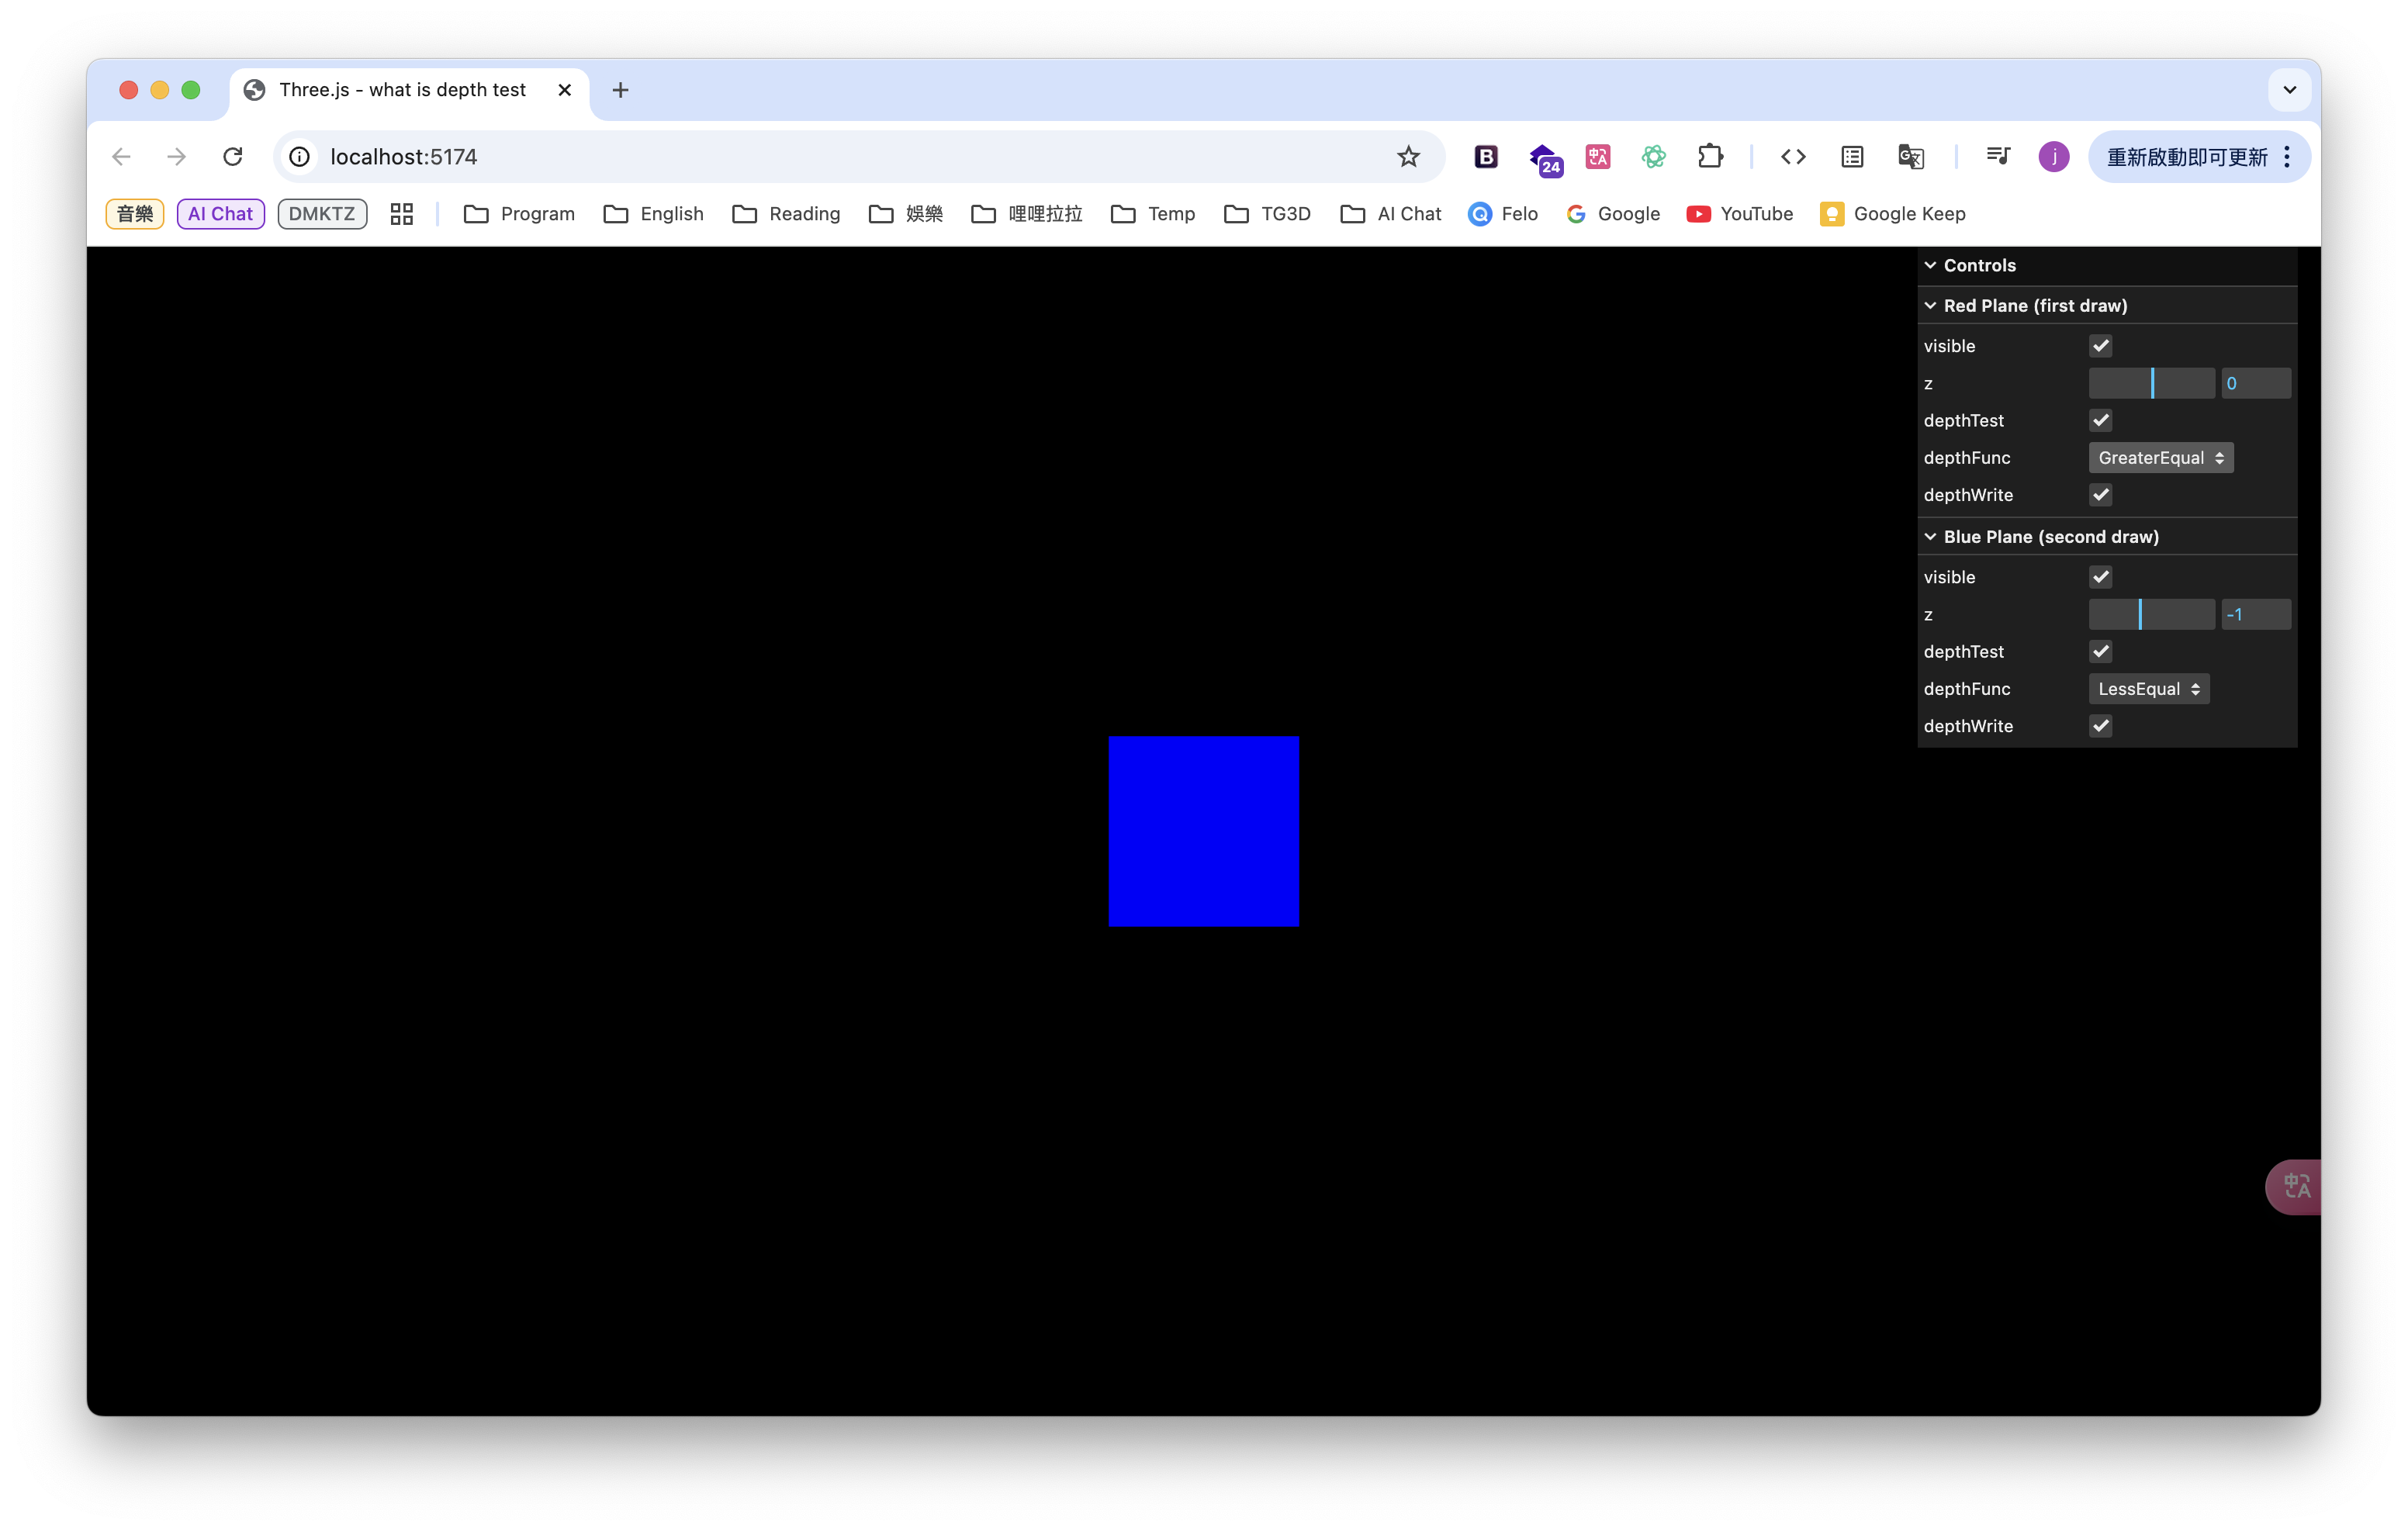
Task: Adjust the Blue Plane z slider
Action: coord(2151,614)
